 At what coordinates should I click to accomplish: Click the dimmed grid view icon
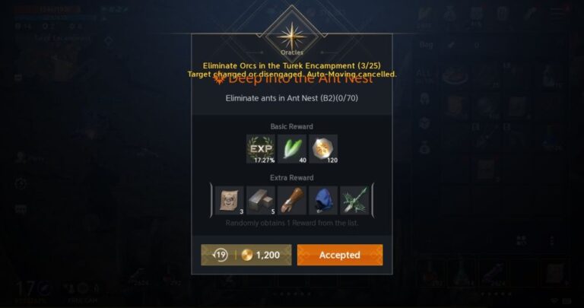(x=522, y=240)
